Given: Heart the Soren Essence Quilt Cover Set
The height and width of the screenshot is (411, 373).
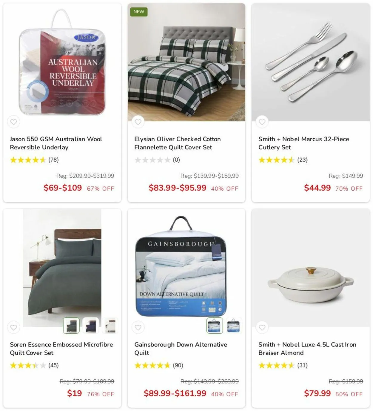Looking at the screenshot, I should click(13, 327).
